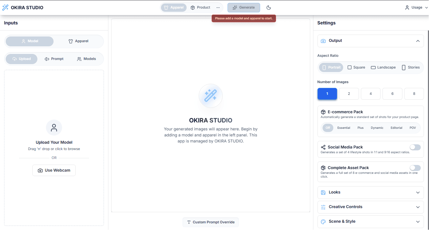Viewport: 429px width, 230px height.
Task: Pick the Stories aspect ratio
Action: click(411, 68)
